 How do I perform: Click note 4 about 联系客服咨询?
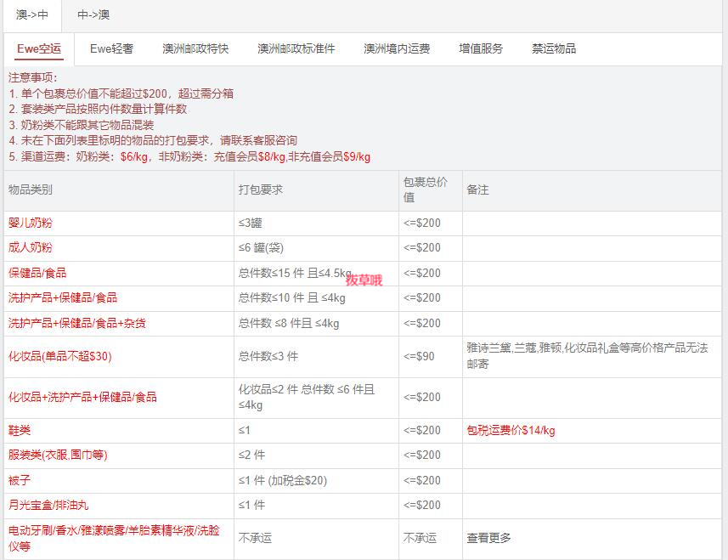pyautogui.click(x=153, y=140)
